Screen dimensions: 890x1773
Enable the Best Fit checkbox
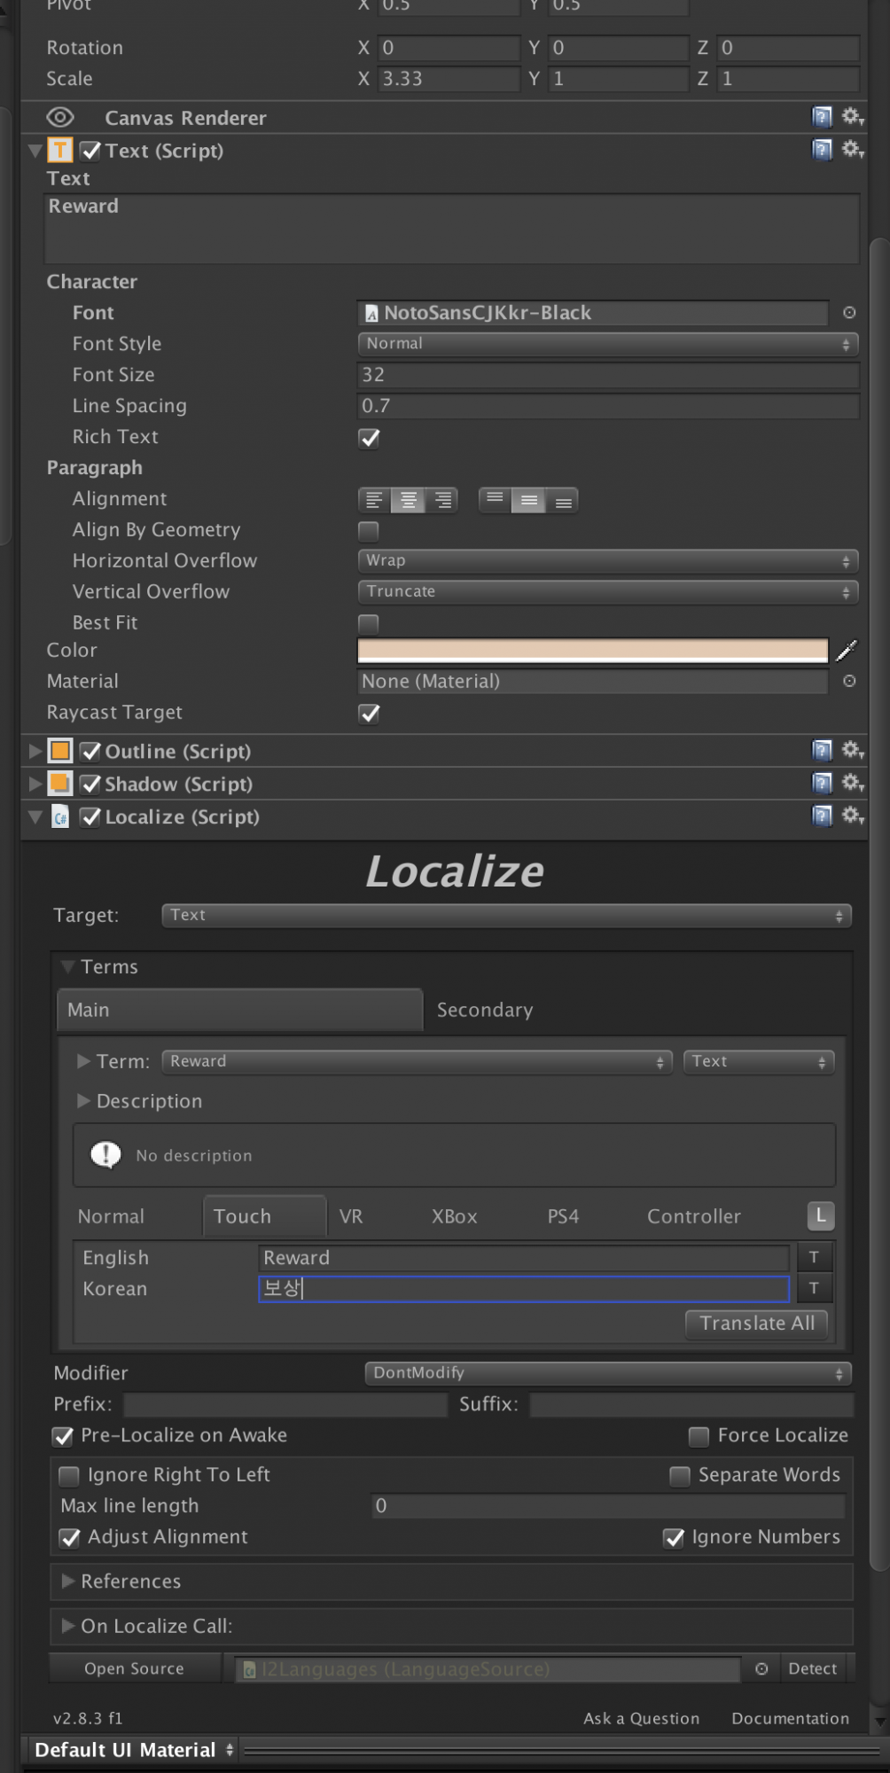[369, 623]
